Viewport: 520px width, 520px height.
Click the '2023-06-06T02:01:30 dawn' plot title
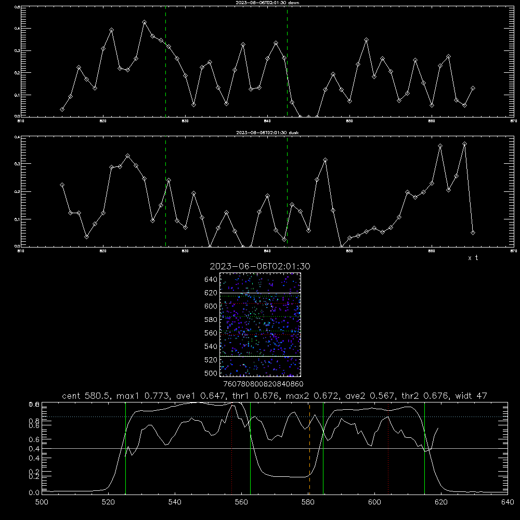(x=267, y=3)
